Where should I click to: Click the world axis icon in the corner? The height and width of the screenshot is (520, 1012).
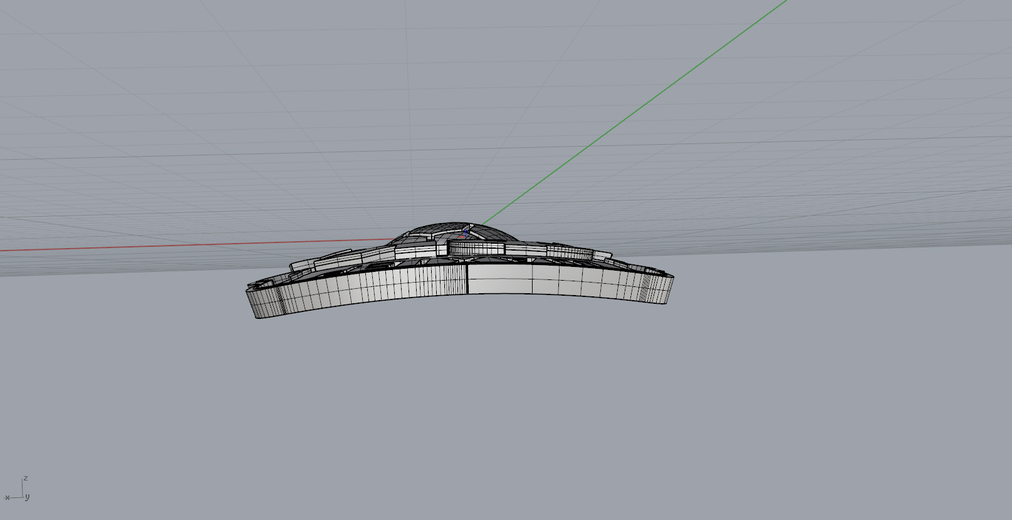tap(19, 491)
